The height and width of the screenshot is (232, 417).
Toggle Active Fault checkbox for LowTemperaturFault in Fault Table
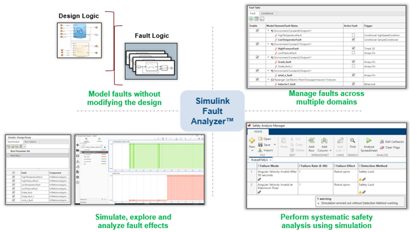click(353, 39)
